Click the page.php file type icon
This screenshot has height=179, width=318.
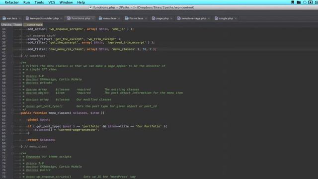[154, 18]
